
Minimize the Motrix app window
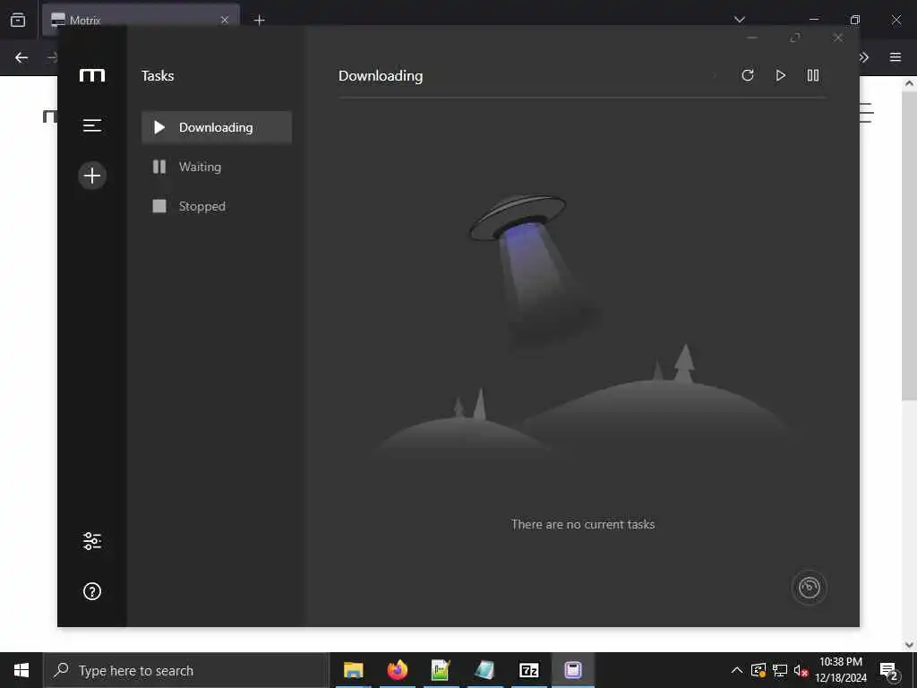[x=752, y=38]
